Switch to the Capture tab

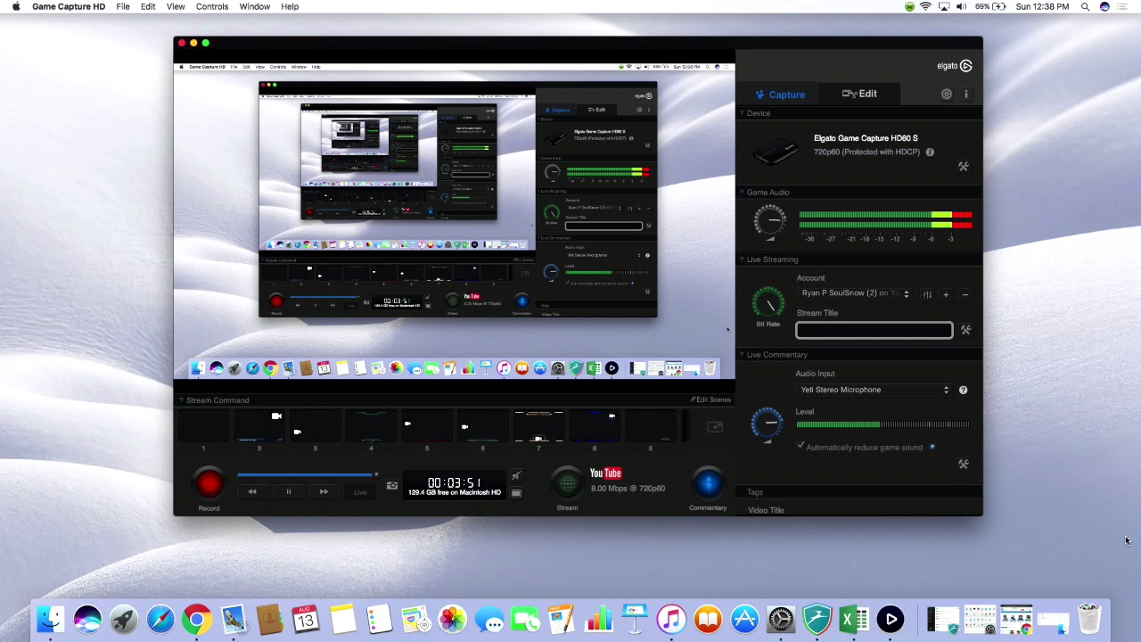780,95
